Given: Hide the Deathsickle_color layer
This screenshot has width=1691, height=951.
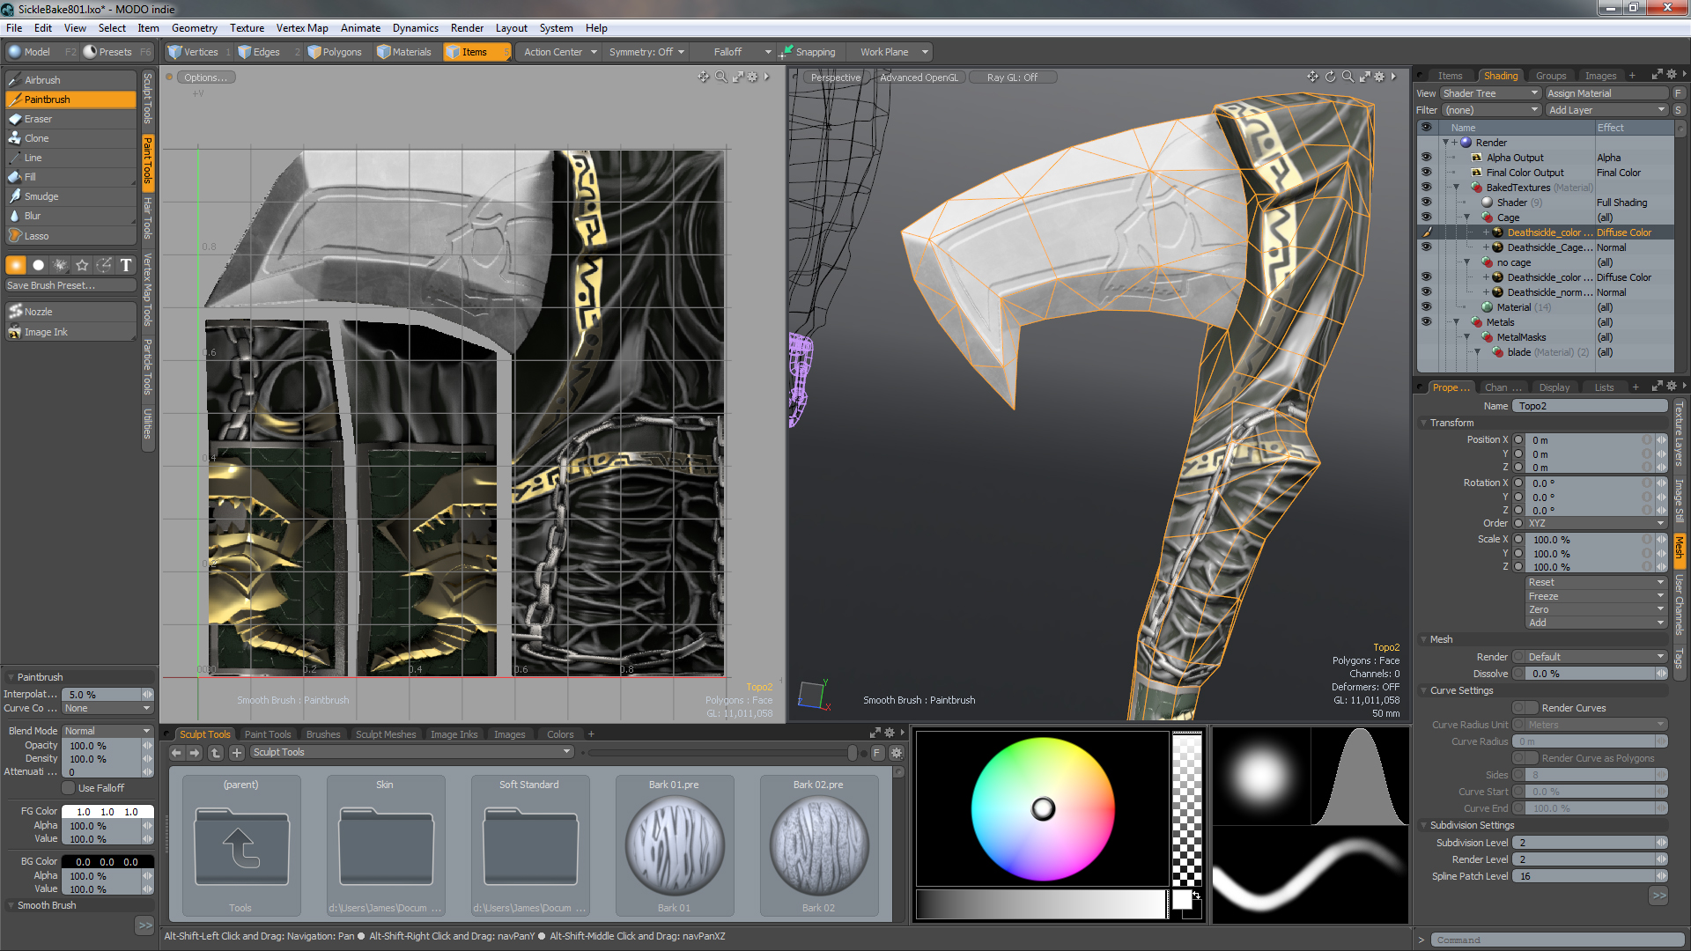Looking at the screenshot, I should [1427, 232].
